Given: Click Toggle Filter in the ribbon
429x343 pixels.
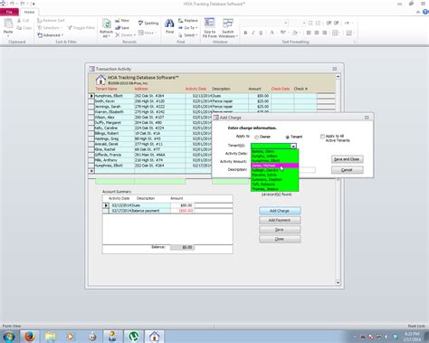Looking at the screenshot, I should pos(81,28).
